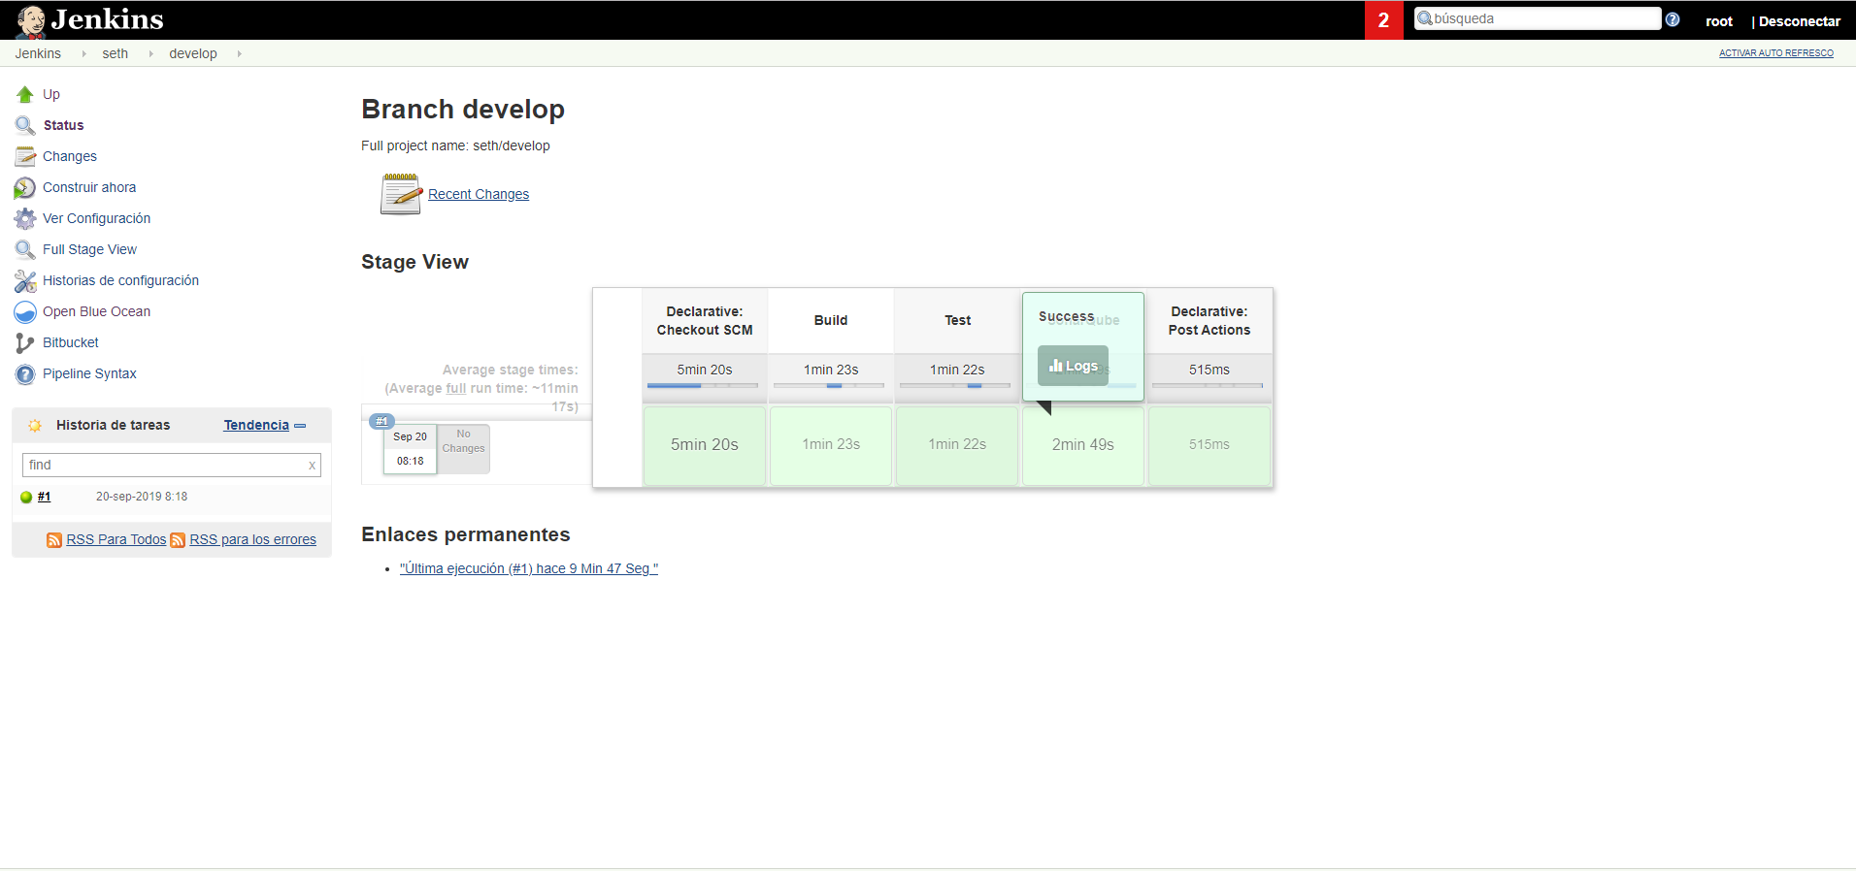Click the Build average time bar
1856x871 pixels.
[829, 386]
